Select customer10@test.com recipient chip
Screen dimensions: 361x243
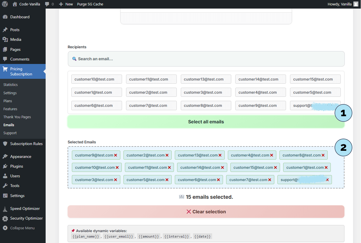click(96, 79)
